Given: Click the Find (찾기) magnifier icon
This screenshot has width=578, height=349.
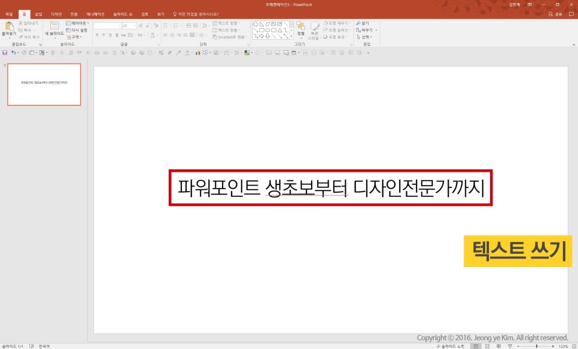Looking at the screenshot, I should 358,23.
